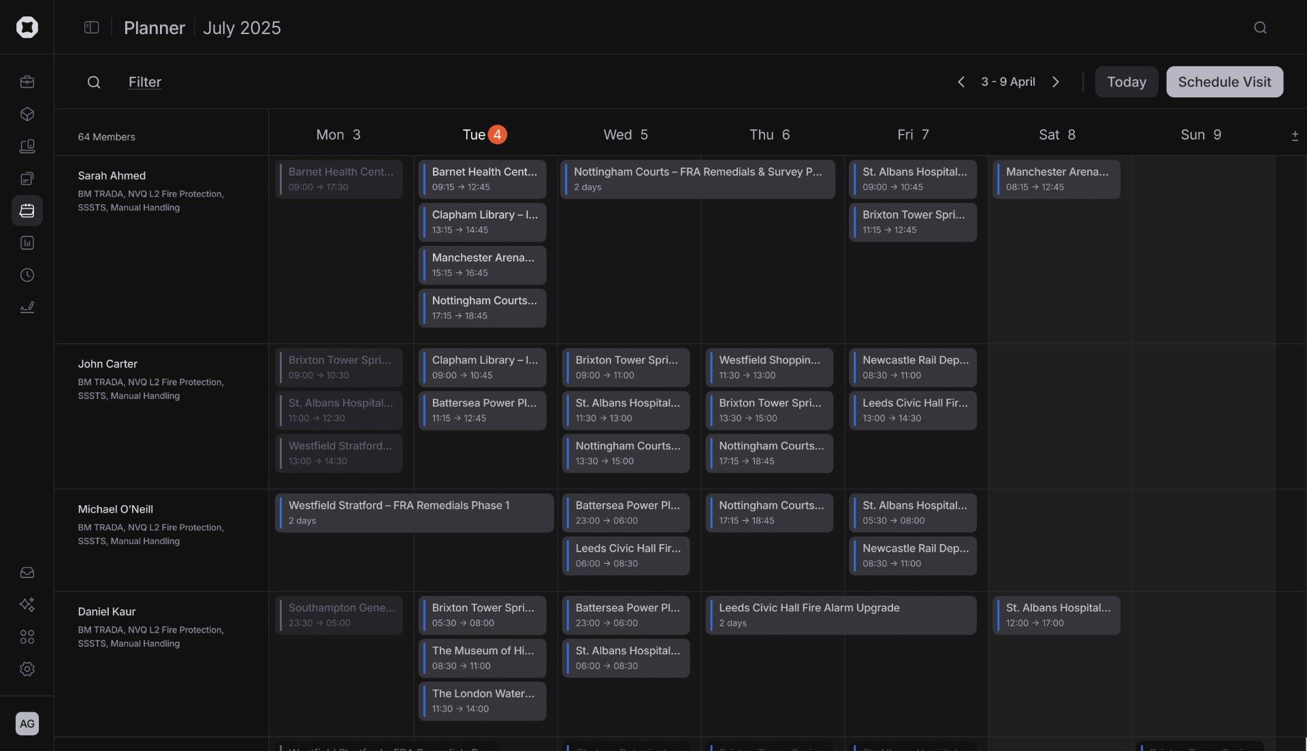The width and height of the screenshot is (1307, 751).
Task: Click the app logo icon
Action: 27,27
